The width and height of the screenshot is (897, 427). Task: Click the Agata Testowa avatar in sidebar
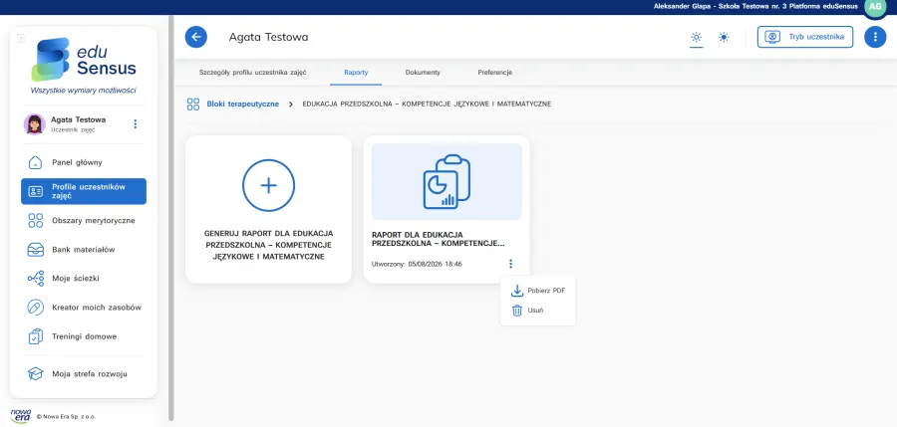pyautogui.click(x=34, y=124)
